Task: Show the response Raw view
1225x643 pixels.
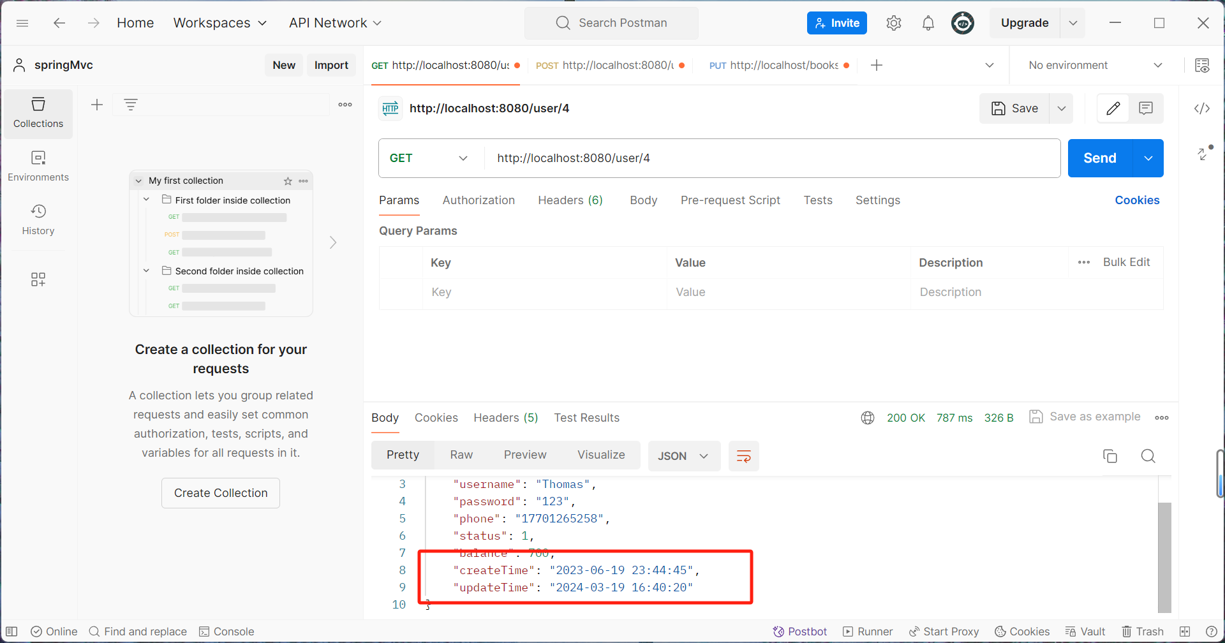Action: tap(461, 455)
